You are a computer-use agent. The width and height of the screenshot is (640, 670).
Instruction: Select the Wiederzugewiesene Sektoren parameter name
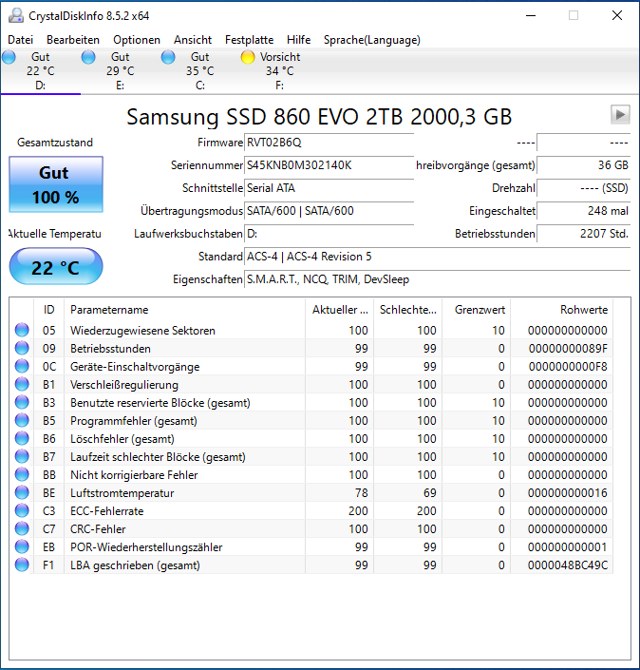click(142, 331)
